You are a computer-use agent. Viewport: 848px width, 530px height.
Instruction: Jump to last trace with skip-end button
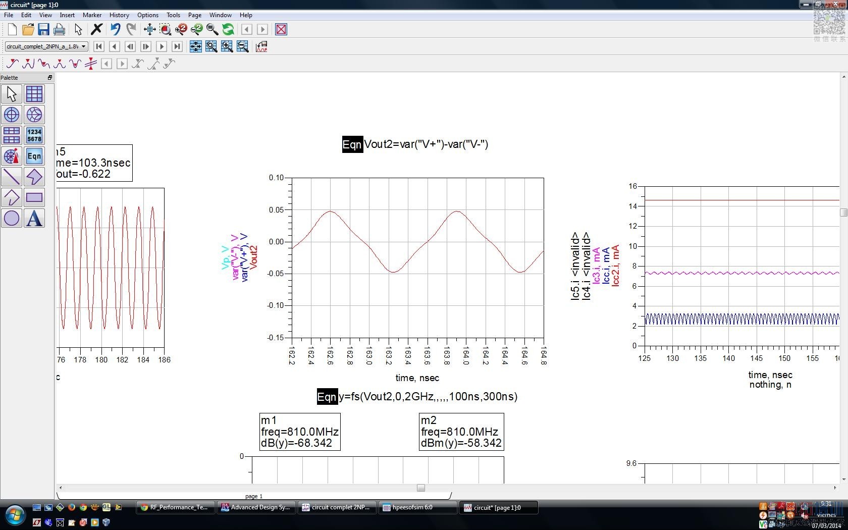[x=177, y=46]
